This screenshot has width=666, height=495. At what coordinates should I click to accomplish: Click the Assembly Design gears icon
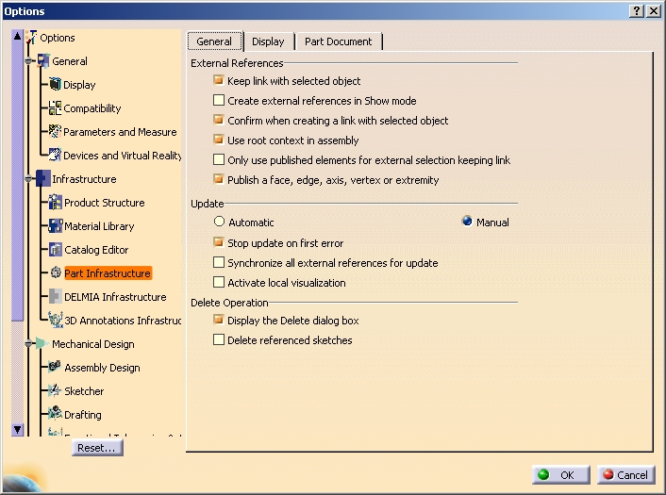55,367
